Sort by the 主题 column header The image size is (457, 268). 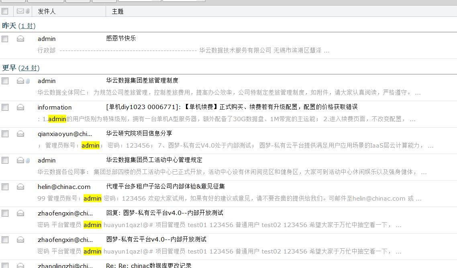[118, 11]
